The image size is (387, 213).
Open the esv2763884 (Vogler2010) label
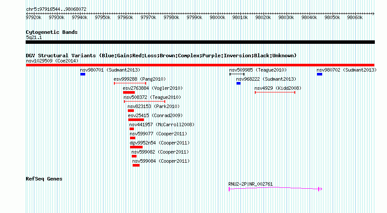click(x=153, y=88)
